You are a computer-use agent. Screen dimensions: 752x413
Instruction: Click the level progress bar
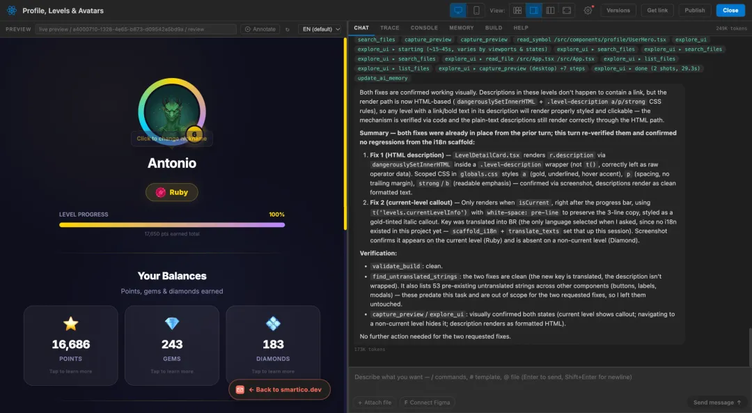(x=172, y=225)
